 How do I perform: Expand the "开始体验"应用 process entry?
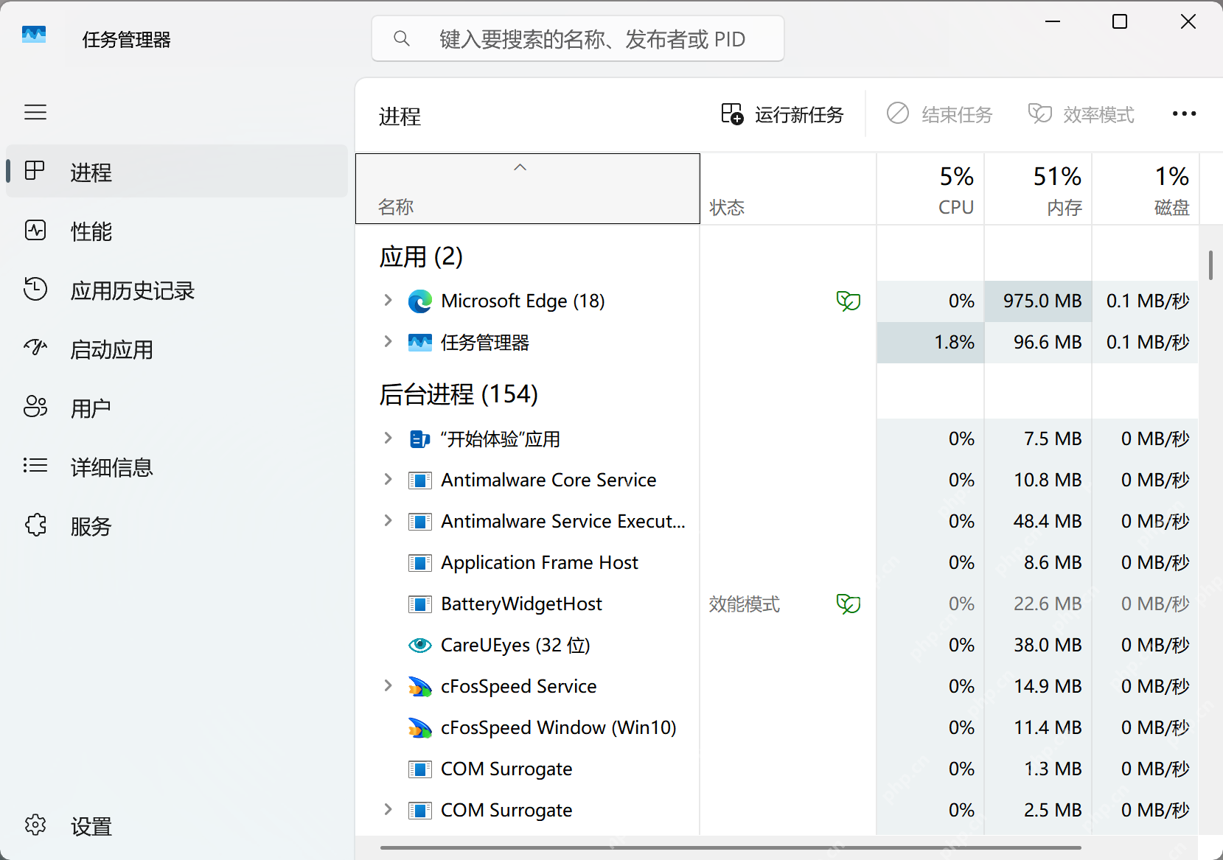coord(388,438)
